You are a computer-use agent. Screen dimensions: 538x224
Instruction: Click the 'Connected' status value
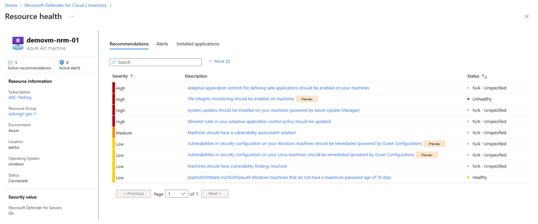pos(17,181)
